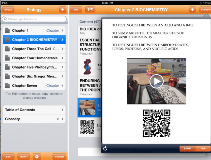Switch preview output to PDF
Viewport: 211px width, 160px height.
tap(203, 149)
